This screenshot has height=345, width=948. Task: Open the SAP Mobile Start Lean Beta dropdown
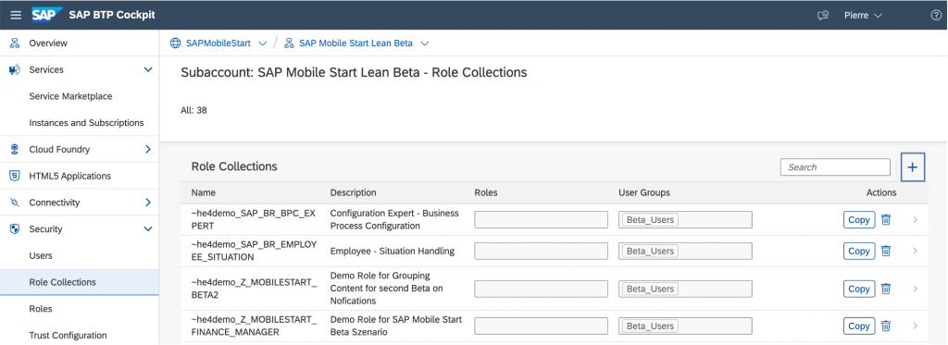coord(424,43)
